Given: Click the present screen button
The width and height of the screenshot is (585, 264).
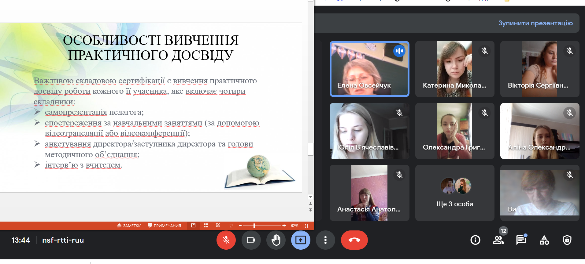Looking at the screenshot, I should click(x=301, y=240).
